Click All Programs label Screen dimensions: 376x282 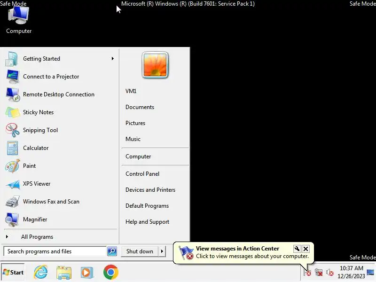(37, 237)
